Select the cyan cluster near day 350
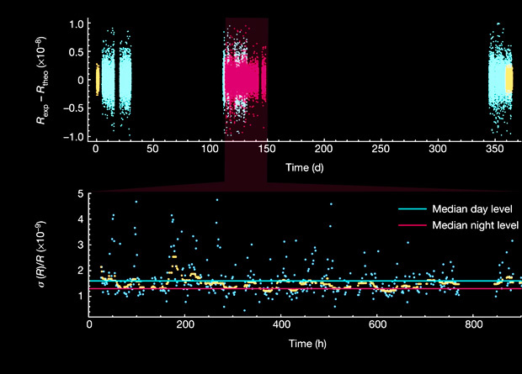522x374 pixels. 496,82
